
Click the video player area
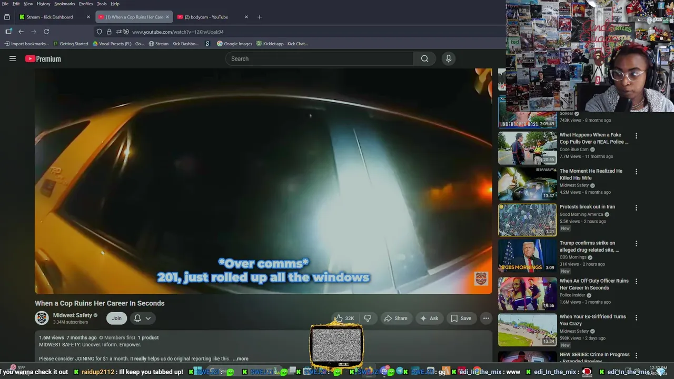coord(263,181)
